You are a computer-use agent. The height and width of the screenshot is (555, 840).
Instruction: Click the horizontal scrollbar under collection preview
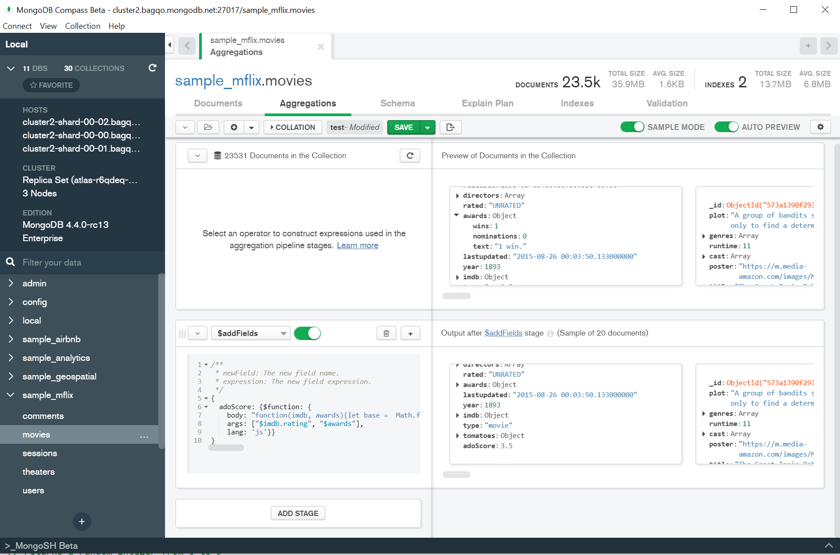tap(456, 296)
